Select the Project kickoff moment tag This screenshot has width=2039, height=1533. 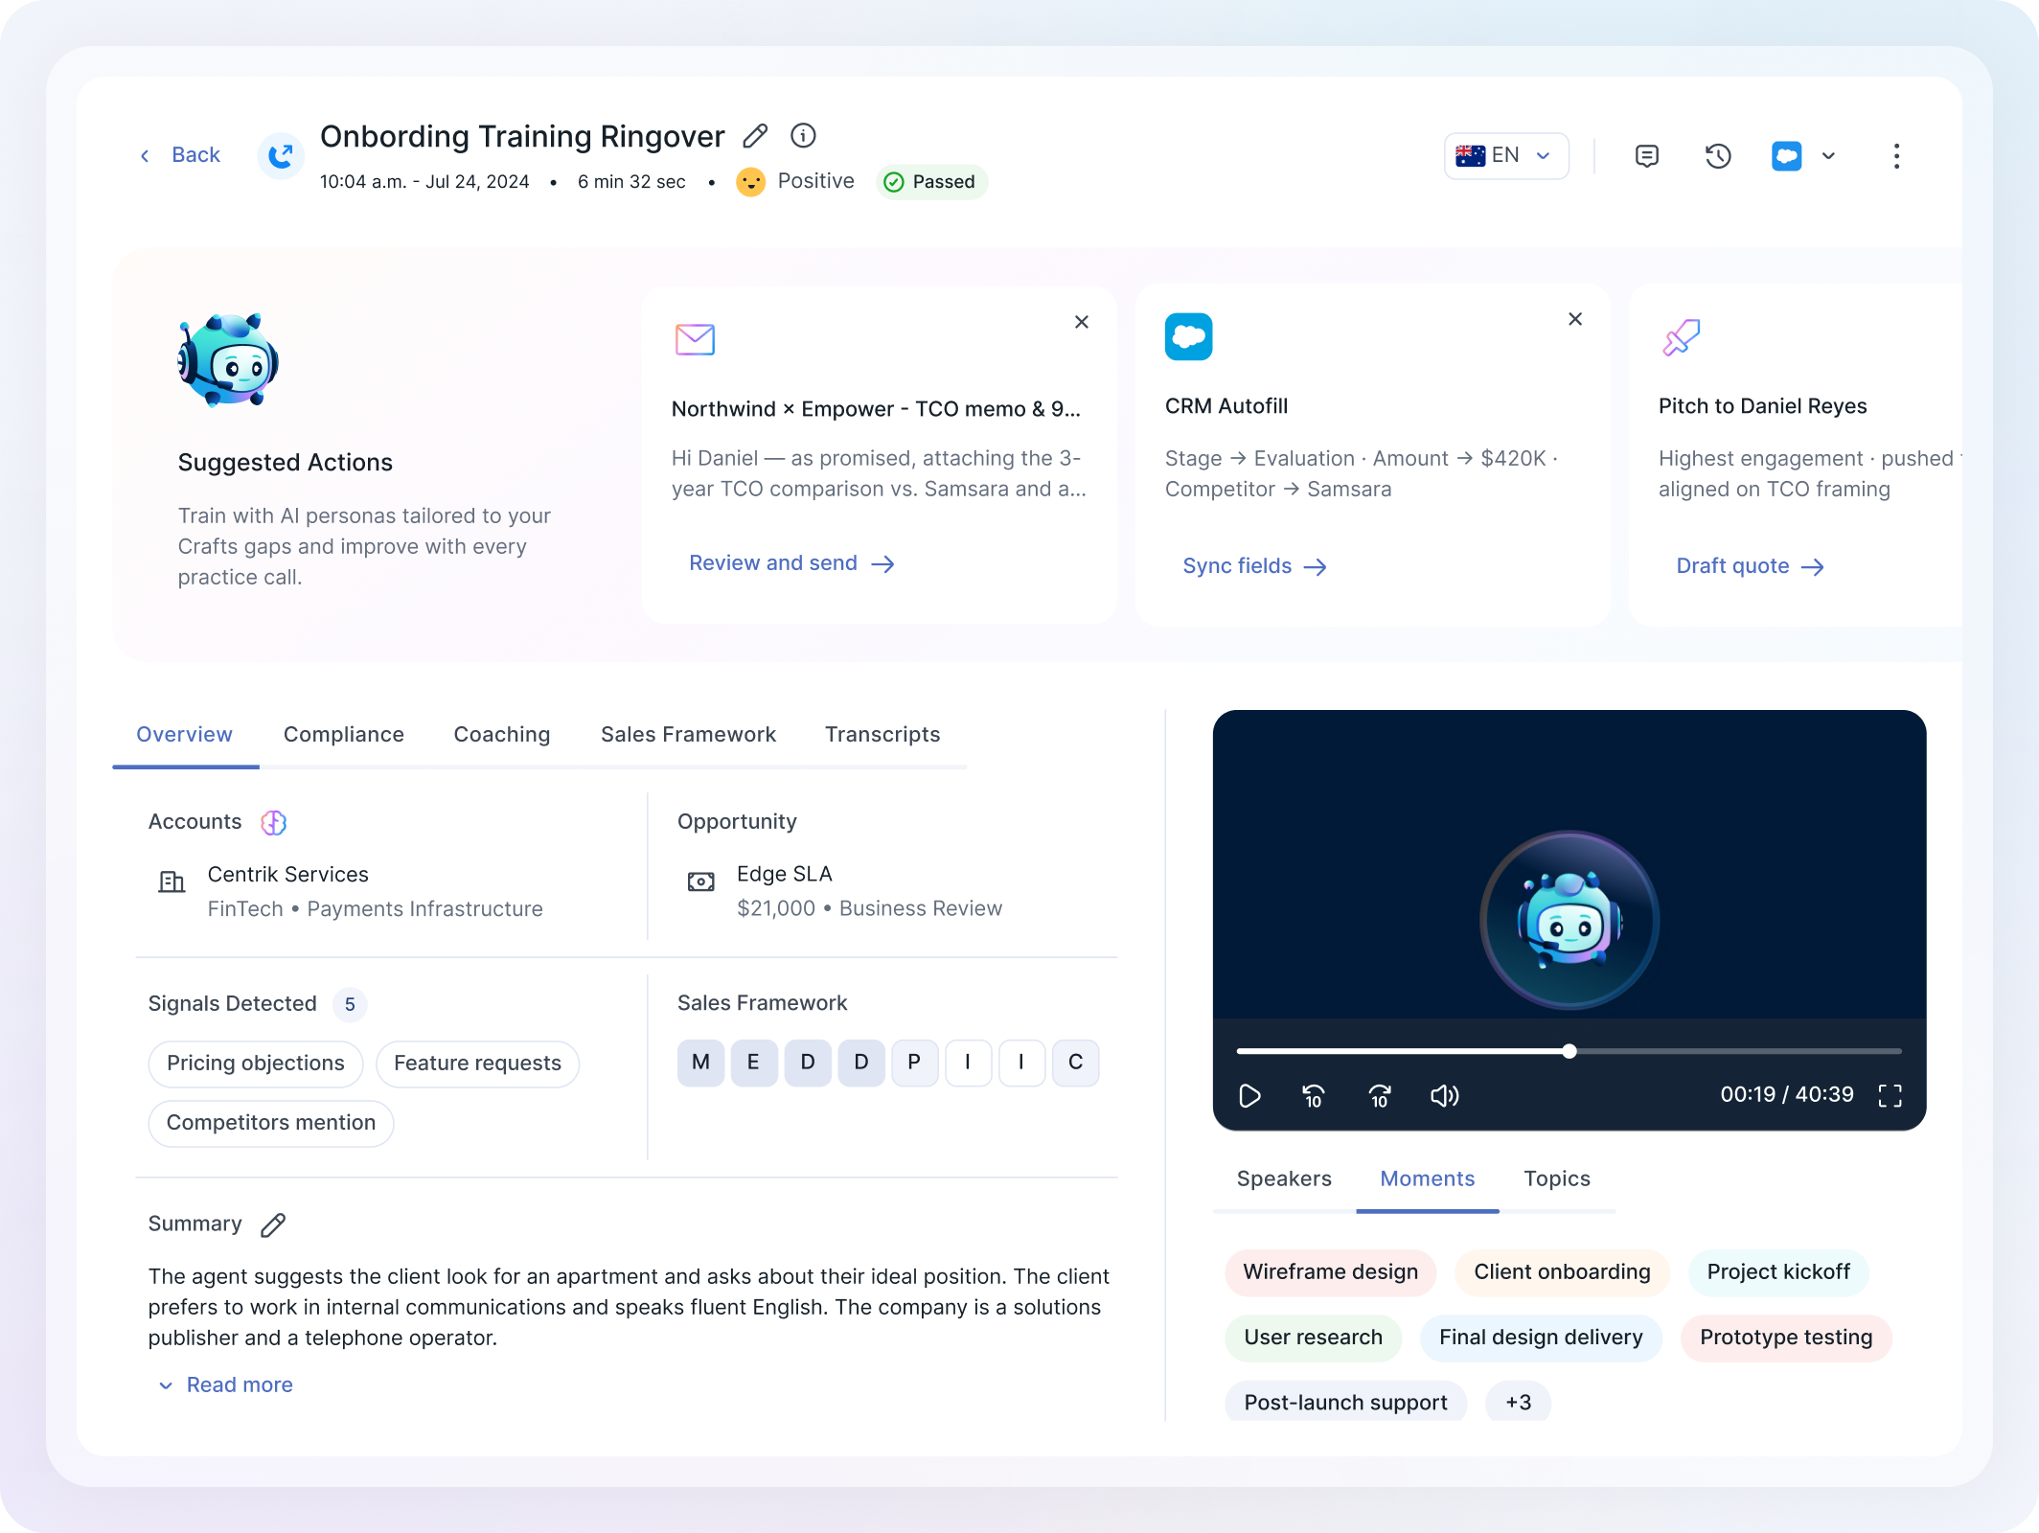(x=1778, y=1272)
